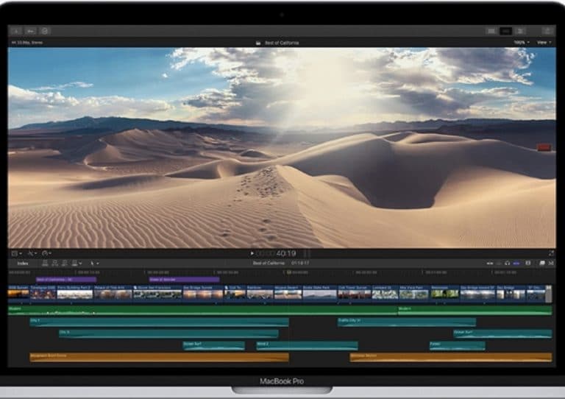Click the import media icon in toolbar

[16, 31]
